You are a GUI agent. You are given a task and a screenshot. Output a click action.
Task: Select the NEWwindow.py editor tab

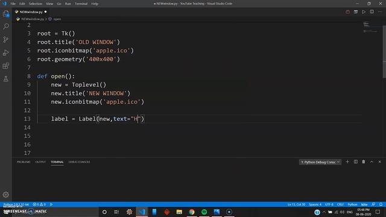[x=31, y=12]
